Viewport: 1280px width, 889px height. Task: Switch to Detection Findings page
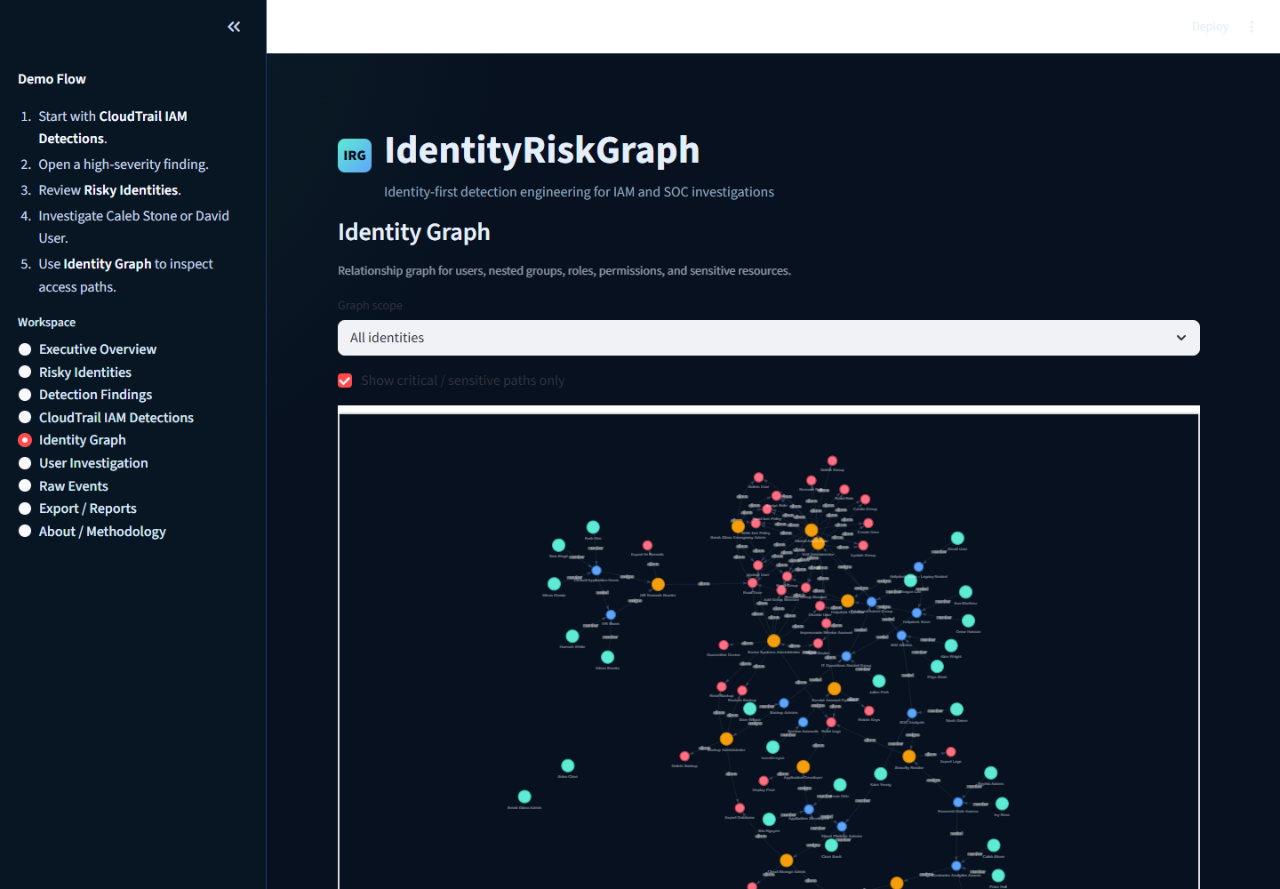pos(85,395)
